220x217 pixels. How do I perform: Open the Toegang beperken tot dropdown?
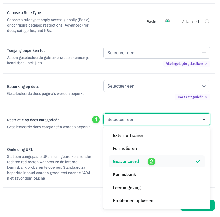(157, 53)
